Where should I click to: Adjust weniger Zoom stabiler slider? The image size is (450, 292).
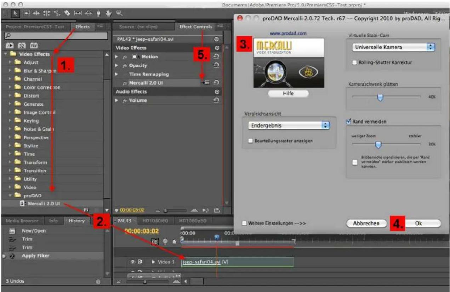378,144
